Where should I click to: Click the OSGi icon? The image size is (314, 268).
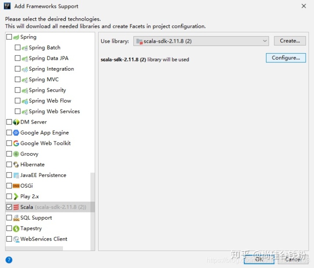[16, 186]
